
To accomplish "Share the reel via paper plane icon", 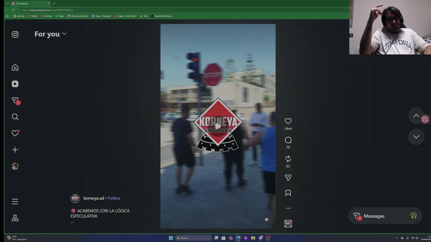I will click(x=288, y=177).
